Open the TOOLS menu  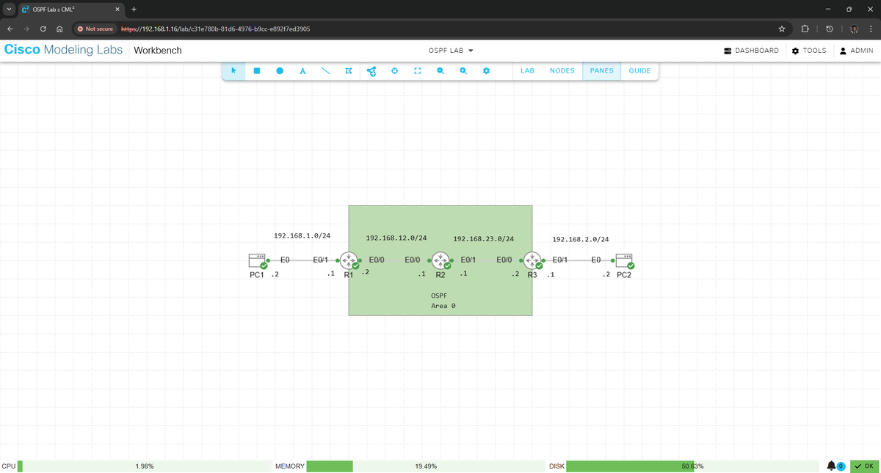[809, 51]
